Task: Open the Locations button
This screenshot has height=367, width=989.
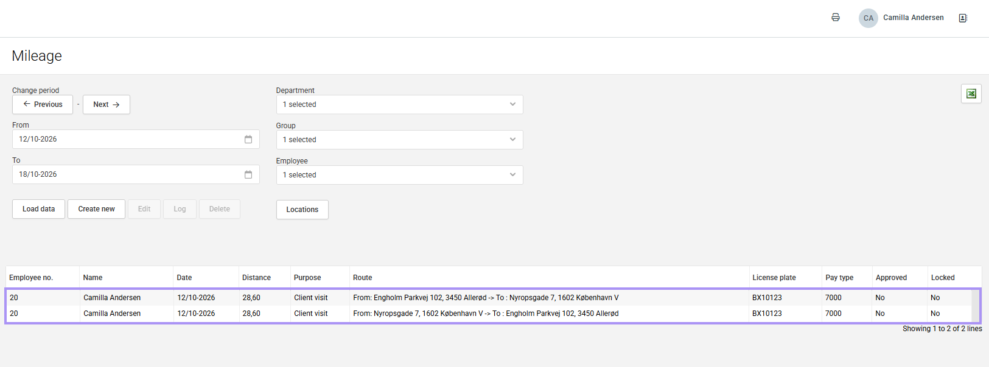Action: point(302,210)
